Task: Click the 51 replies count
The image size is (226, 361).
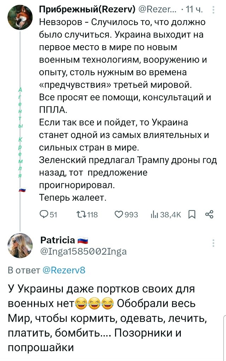Action: (54, 214)
